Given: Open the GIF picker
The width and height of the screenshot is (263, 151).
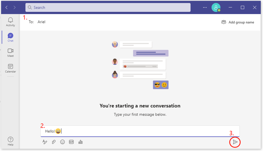Looking at the screenshot, I should pos(71,142).
